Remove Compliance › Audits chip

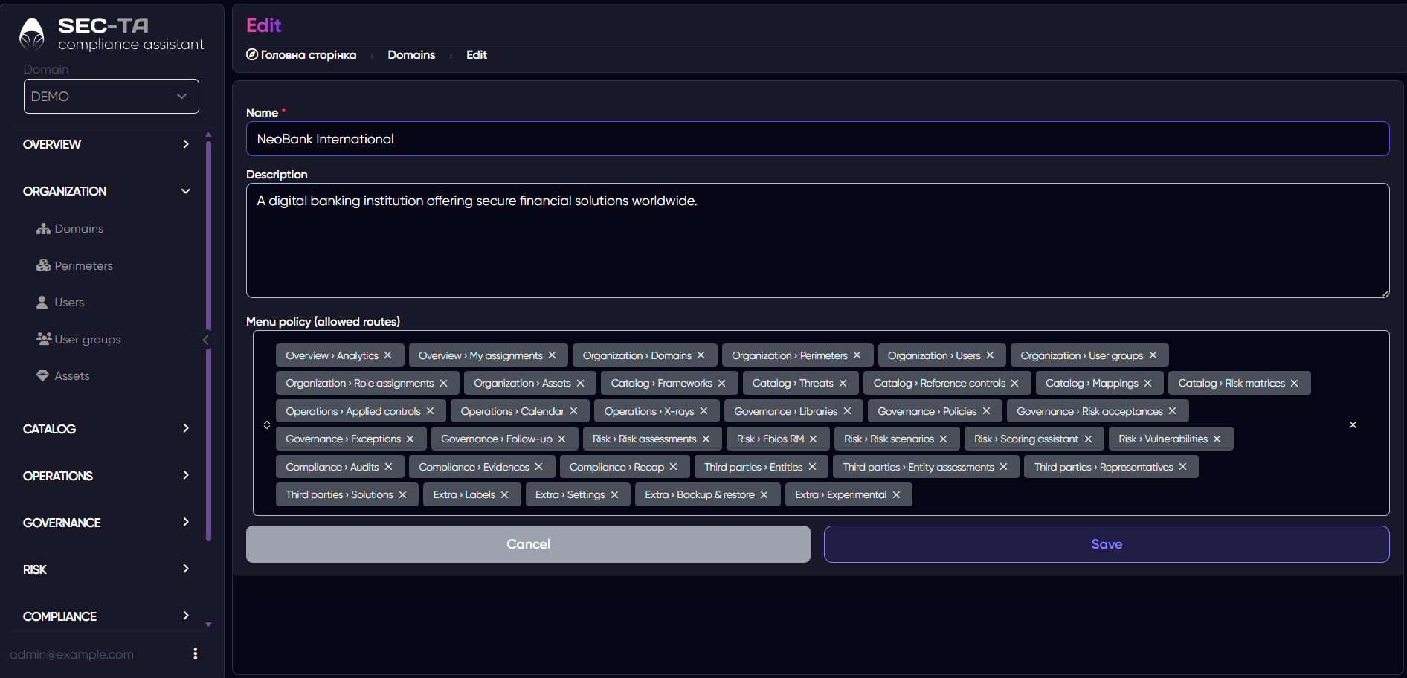tap(388, 467)
